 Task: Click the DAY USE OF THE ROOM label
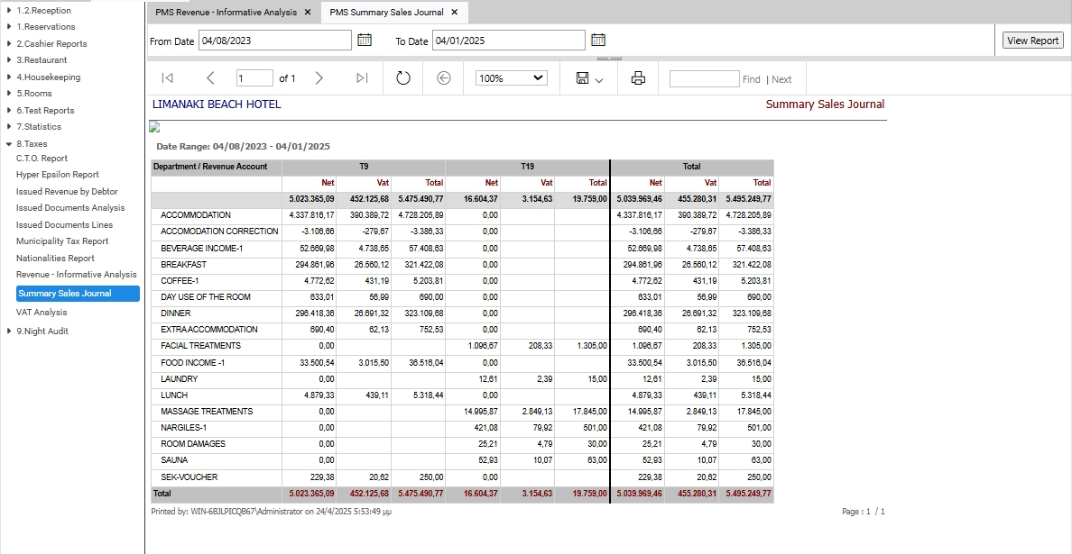[x=206, y=296]
